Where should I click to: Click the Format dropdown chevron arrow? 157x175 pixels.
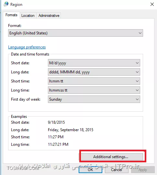(x=140, y=33)
